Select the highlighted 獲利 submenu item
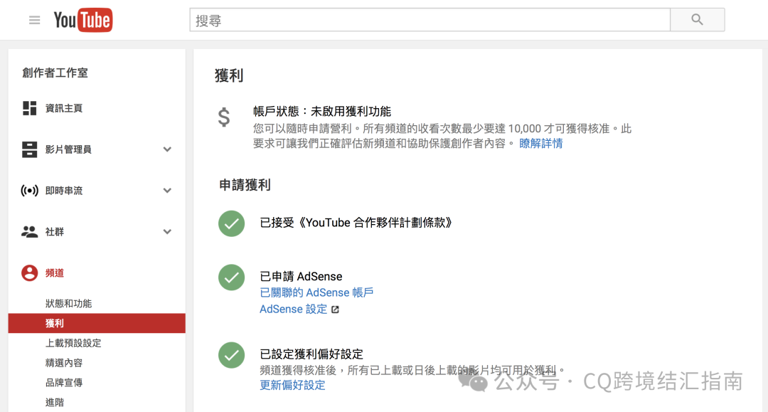 tap(97, 323)
